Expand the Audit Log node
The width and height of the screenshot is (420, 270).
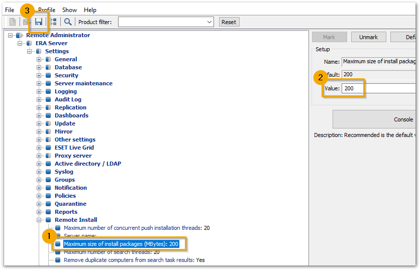39,99
